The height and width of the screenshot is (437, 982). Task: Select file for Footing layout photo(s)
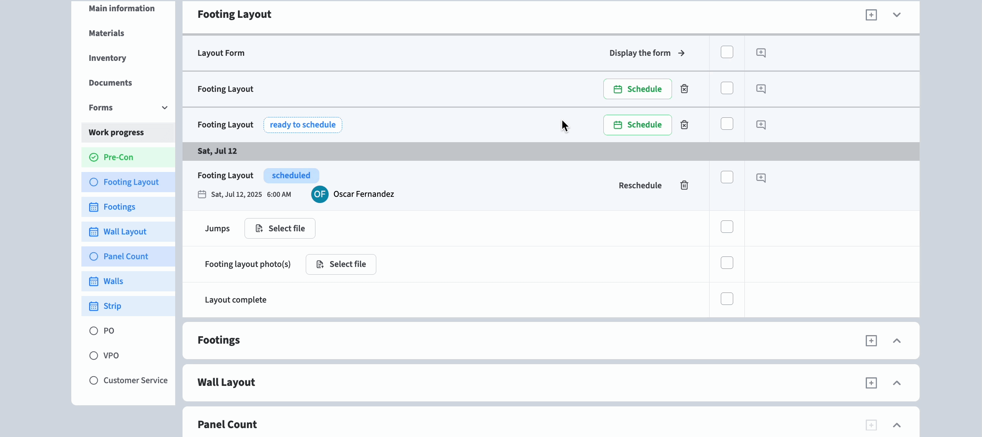pyautogui.click(x=341, y=264)
